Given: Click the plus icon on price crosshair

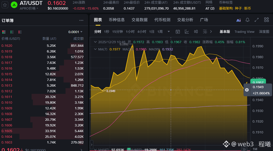Looking at the screenshot, I should coord(247,90).
